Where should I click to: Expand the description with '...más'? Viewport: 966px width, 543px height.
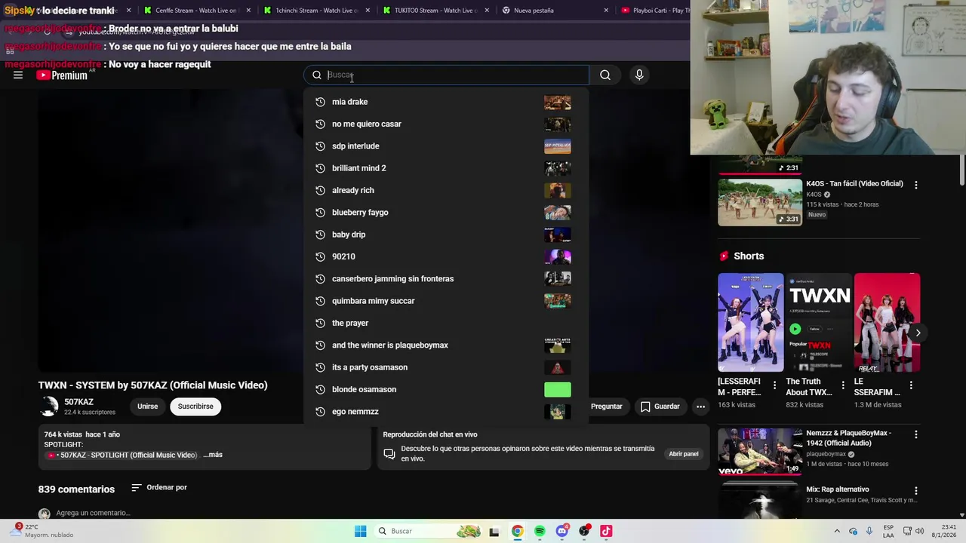pyautogui.click(x=213, y=455)
